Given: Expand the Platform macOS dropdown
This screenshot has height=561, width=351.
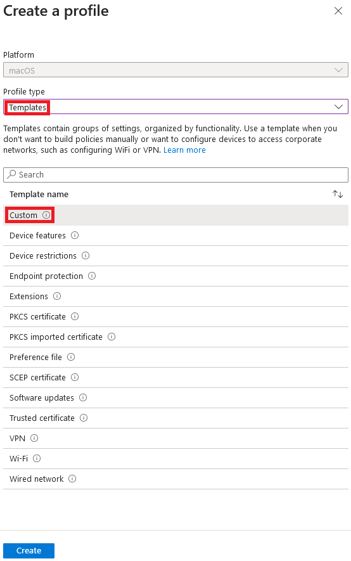Looking at the screenshot, I should tap(176, 70).
